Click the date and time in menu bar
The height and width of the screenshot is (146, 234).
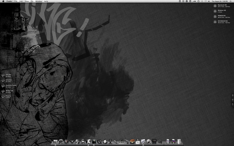(x=219, y=1)
